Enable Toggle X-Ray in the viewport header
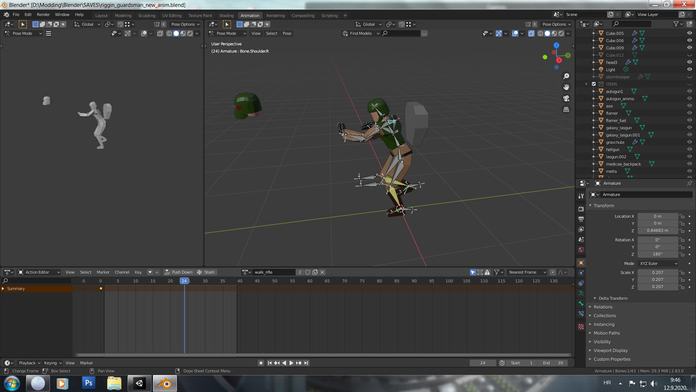Viewport: 696px width, 392px height. [x=531, y=33]
